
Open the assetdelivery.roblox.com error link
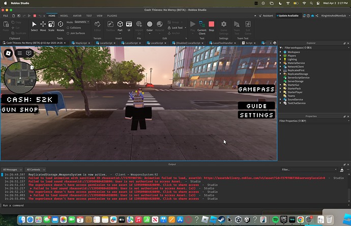click(264, 178)
